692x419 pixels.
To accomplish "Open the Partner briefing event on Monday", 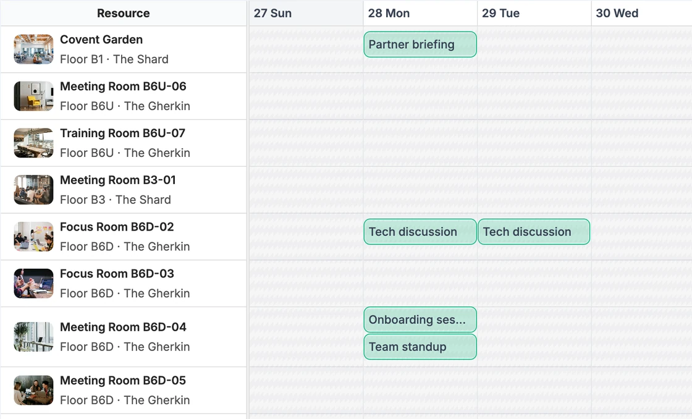I will 420,44.
